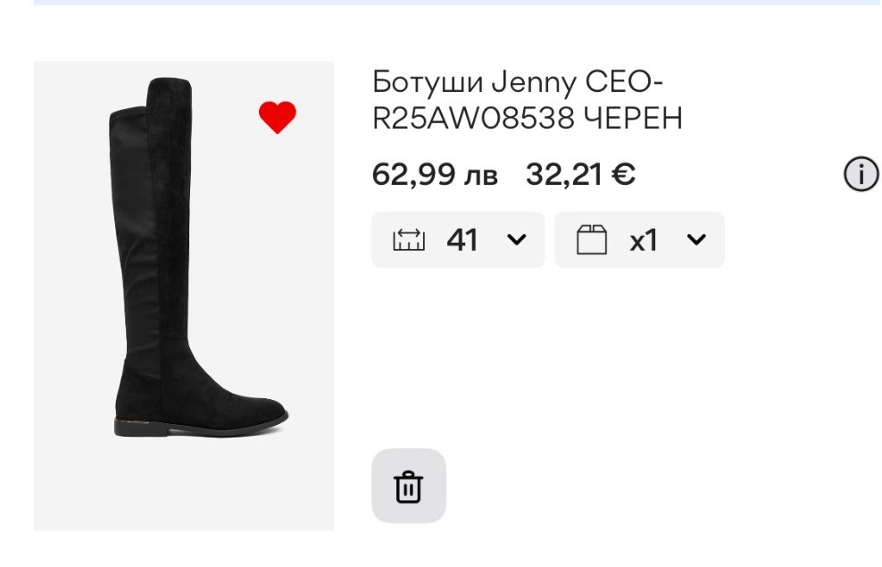Select the x1 quantity value
Screen dimensions: 882x567
pos(644,240)
